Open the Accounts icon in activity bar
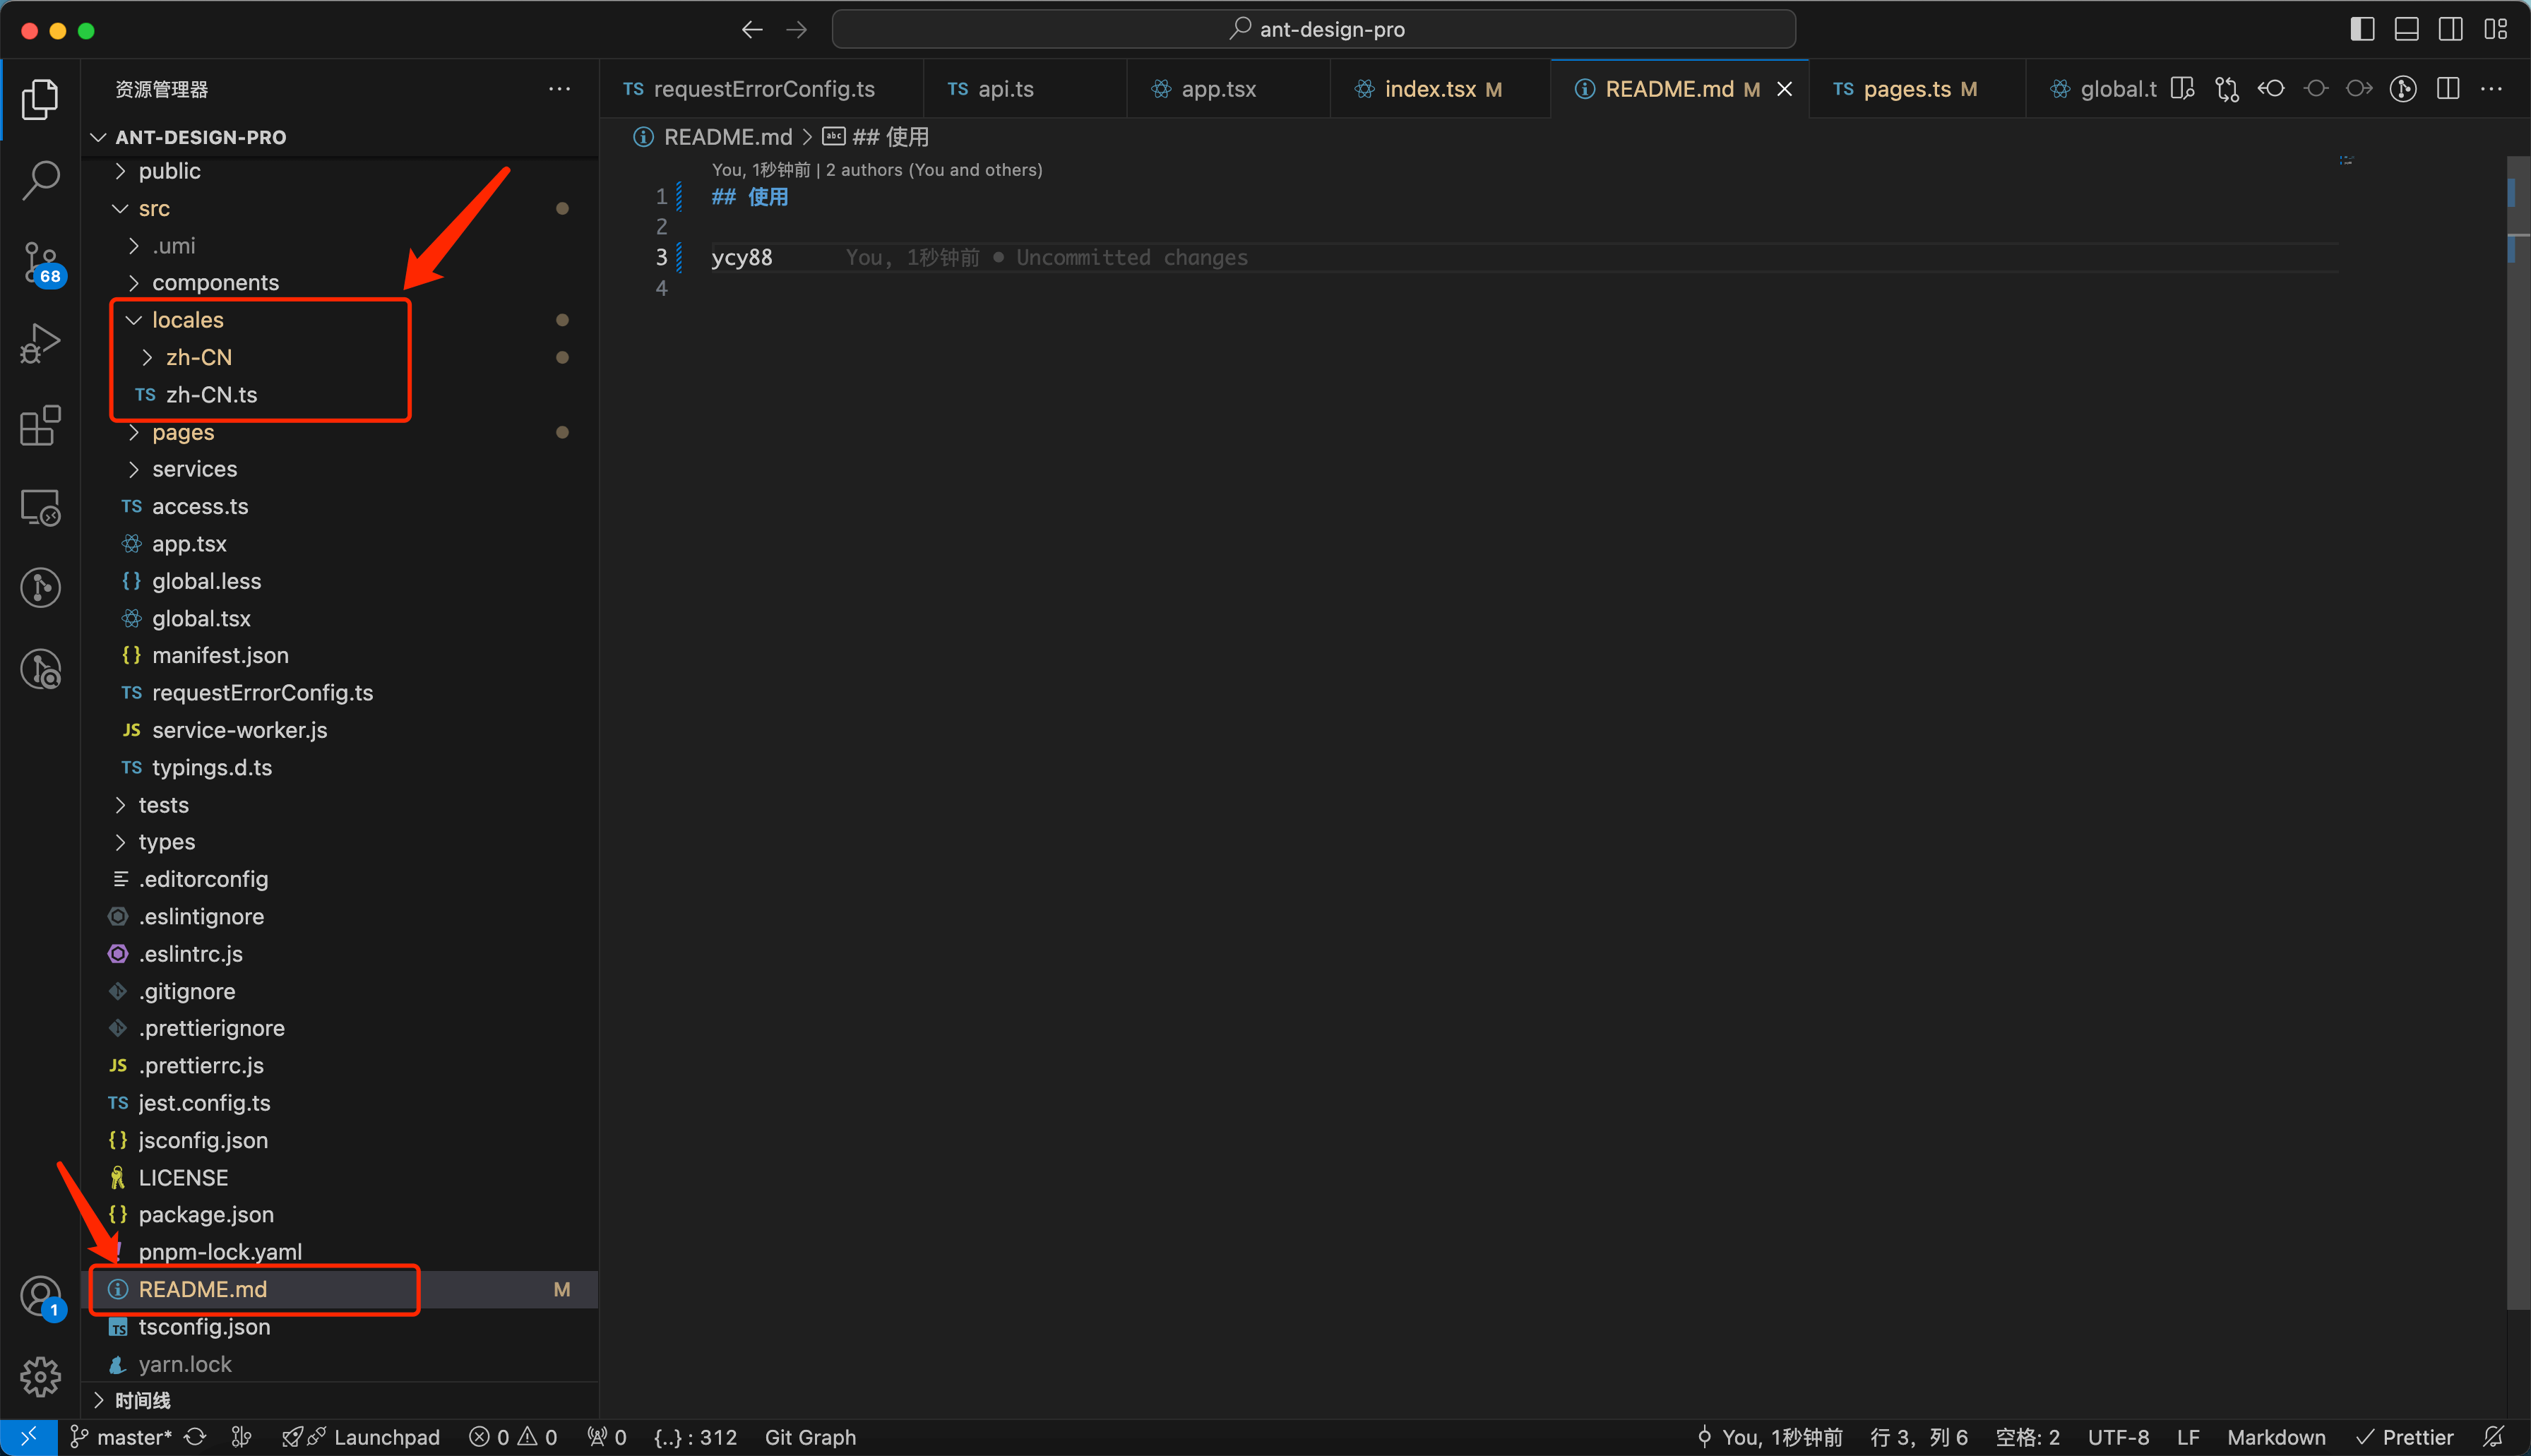Viewport: 2531px width, 1456px height. 40,1296
